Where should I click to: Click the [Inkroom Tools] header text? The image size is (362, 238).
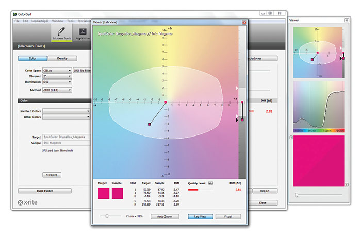pyautogui.click(x=31, y=46)
